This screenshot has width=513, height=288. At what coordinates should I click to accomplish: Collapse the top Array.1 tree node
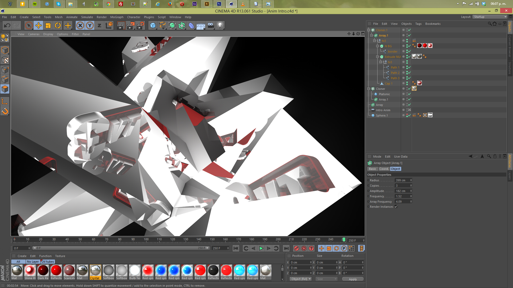pyautogui.click(x=372, y=35)
